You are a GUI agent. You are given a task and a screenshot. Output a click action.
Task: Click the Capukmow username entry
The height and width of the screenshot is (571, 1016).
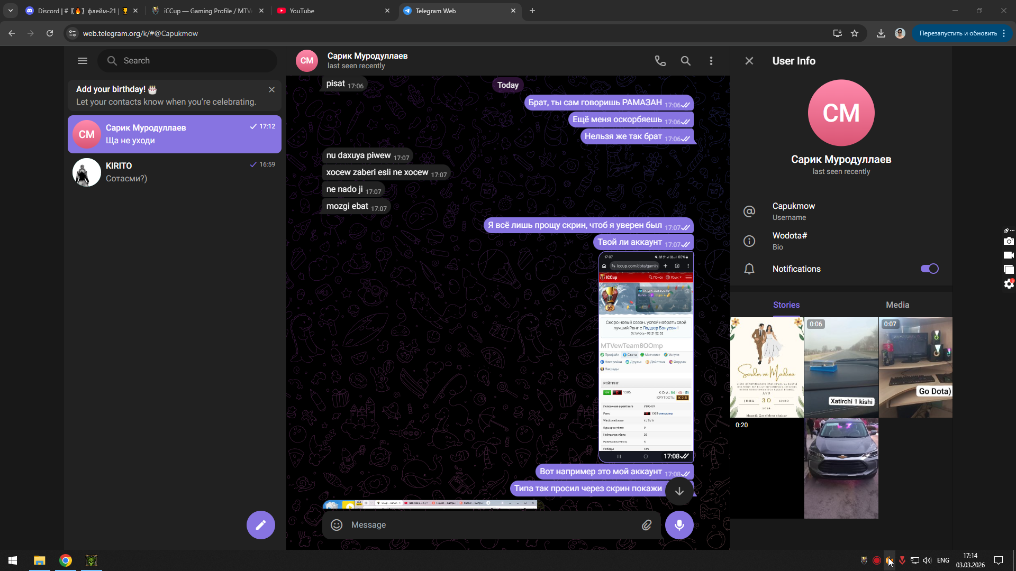pyautogui.click(x=793, y=211)
